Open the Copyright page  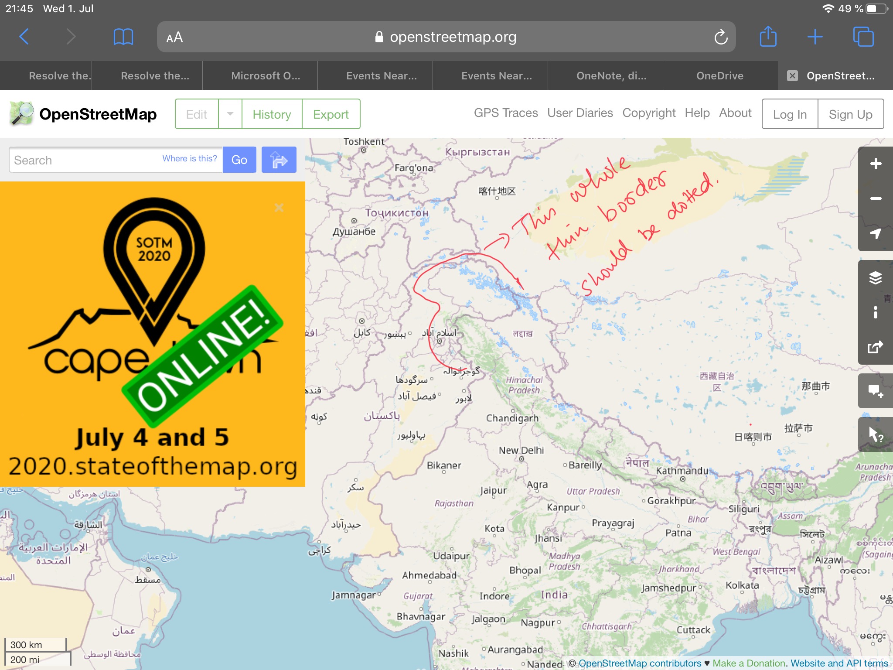point(649,113)
